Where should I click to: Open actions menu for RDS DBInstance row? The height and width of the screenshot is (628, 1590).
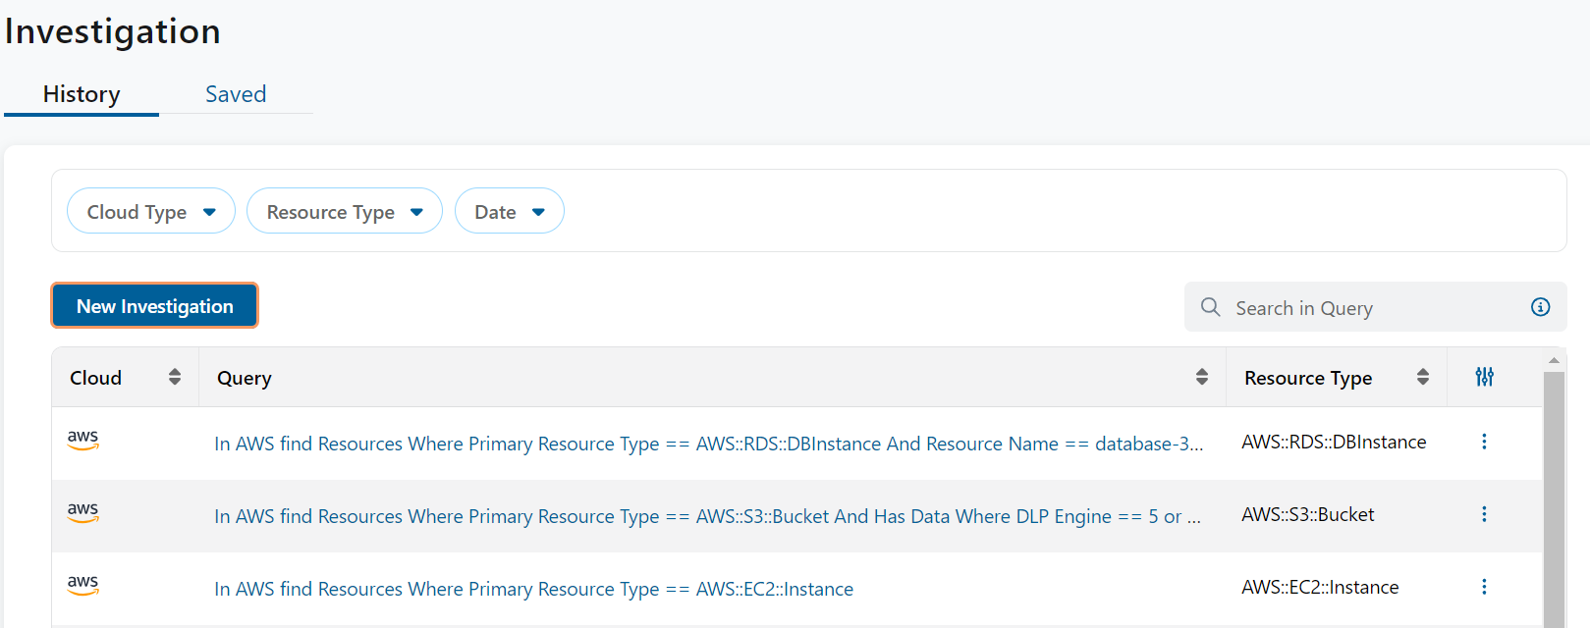(x=1484, y=442)
